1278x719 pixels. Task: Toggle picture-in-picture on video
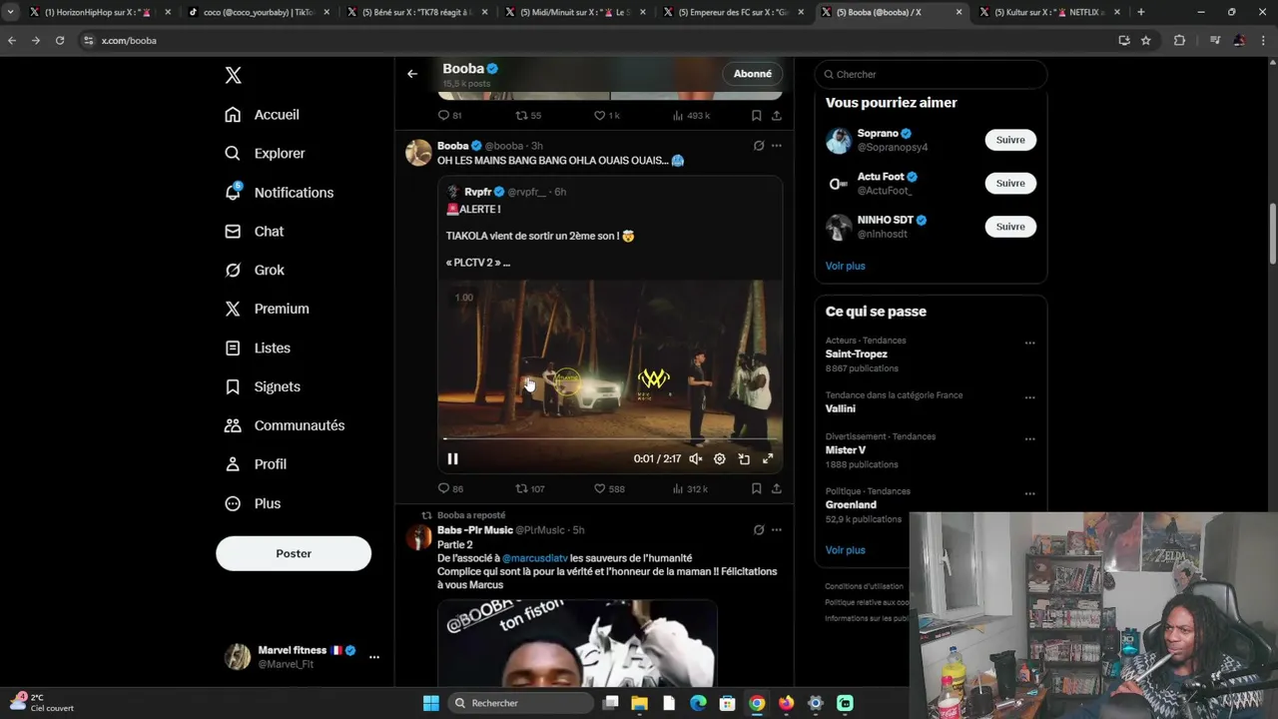pyautogui.click(x=744, y=459)
